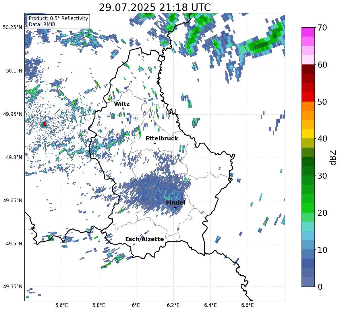Viewport: 340px width, 311px height.
Task: Click the 50 colorbar tick label
Action: point(322,102)
